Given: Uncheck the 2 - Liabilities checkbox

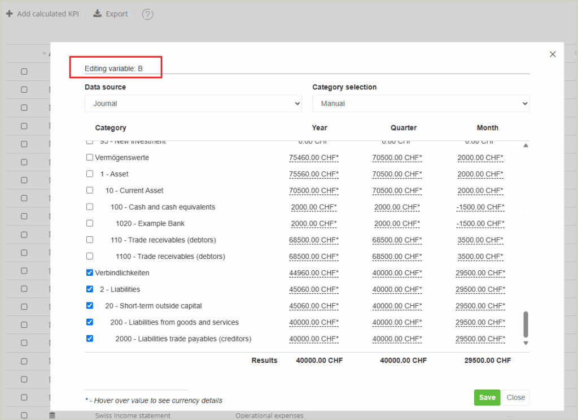Looking at the screenshot, I should 90,289.
